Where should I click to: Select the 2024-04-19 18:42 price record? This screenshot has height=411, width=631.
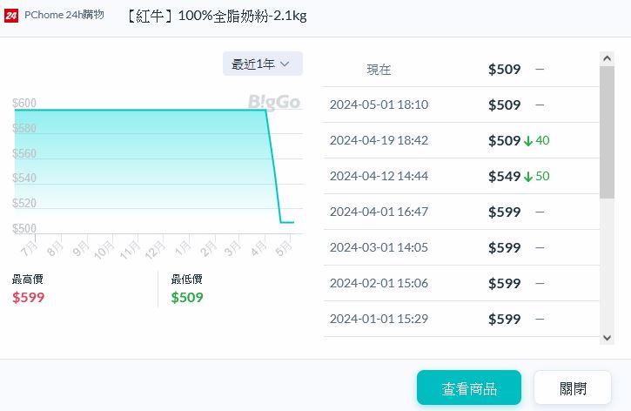[379, 140]
